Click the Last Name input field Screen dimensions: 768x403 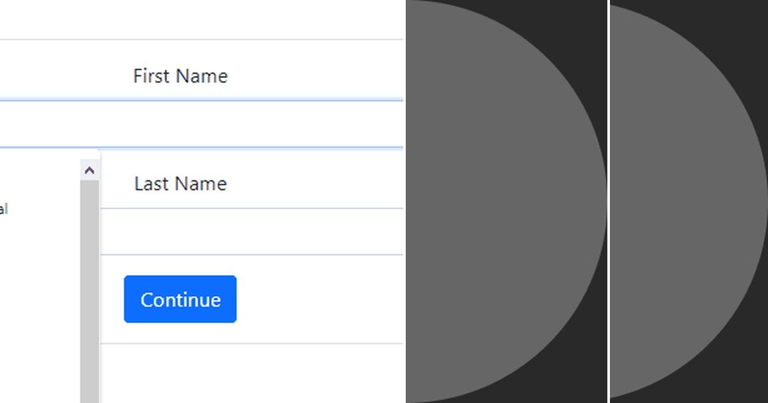[x=256, y=230]
